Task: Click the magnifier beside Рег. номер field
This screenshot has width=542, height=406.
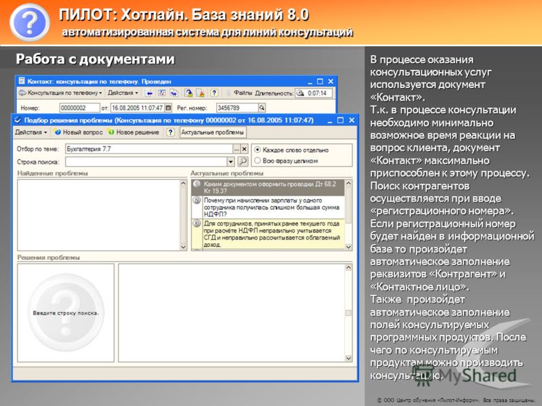Action: point(262,108)
